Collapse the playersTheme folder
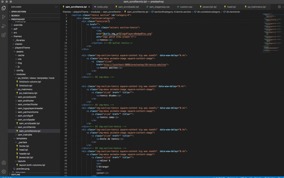Screen dimensions: 284x178 pyautogui.click(x=22, y=48)
